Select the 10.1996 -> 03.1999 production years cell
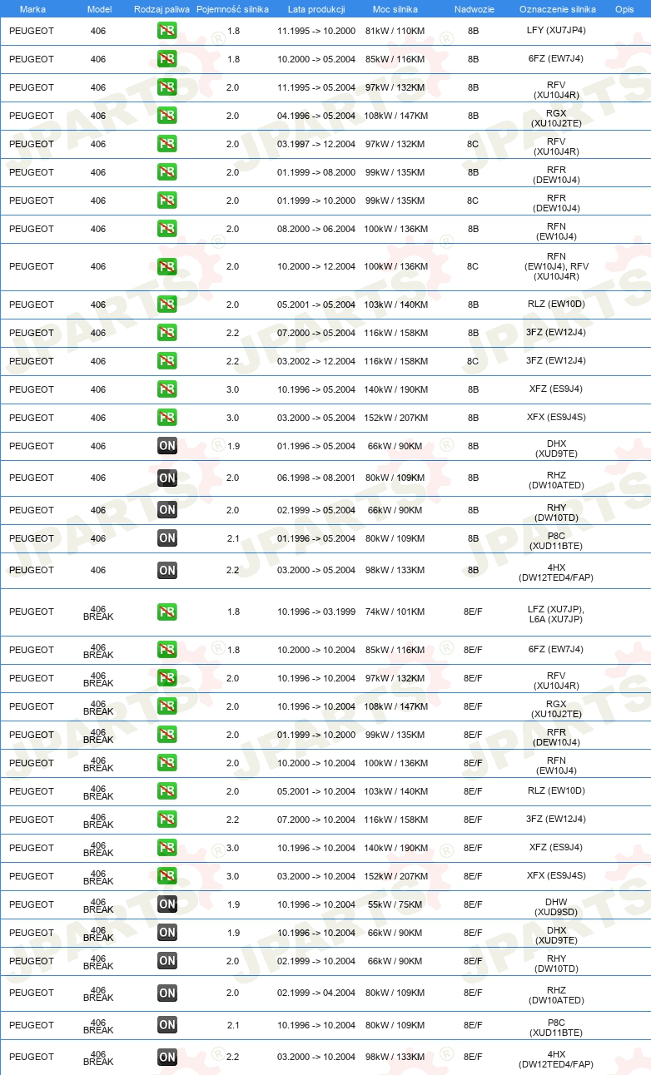 tap(316, 612)
